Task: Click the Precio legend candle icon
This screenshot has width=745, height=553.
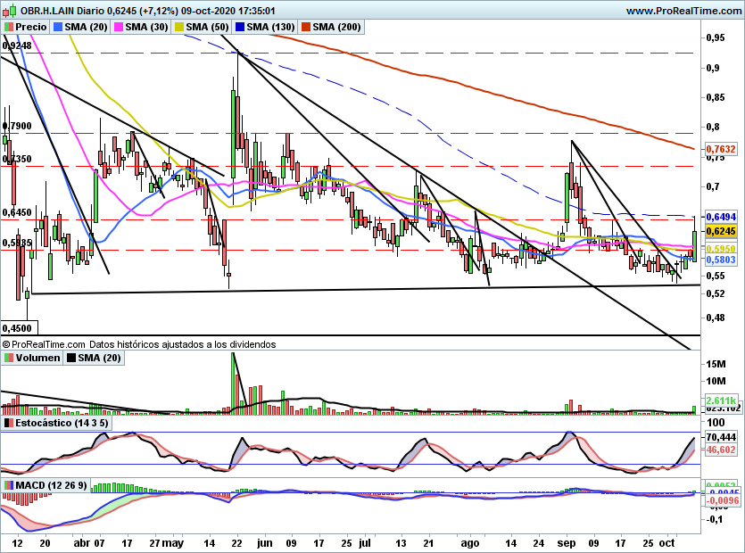Action: click(9, 27)
